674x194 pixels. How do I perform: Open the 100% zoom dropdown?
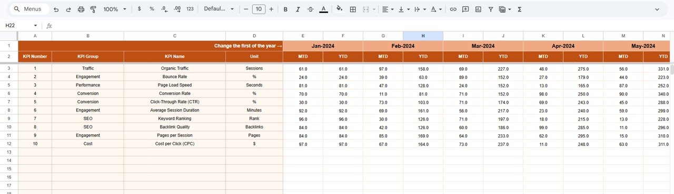[x=115, y=9]
